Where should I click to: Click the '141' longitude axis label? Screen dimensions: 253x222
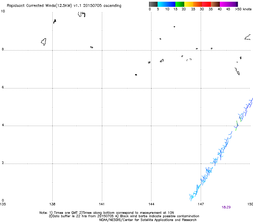click(x=102, y=204)
